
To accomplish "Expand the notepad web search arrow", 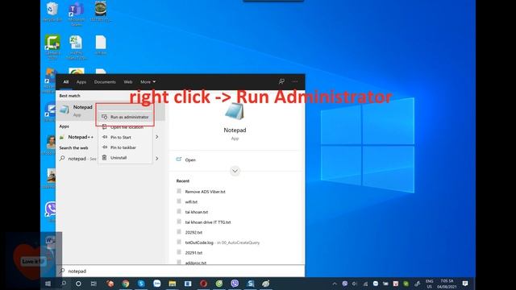I will pyautogui.click(x=157, y=159).
